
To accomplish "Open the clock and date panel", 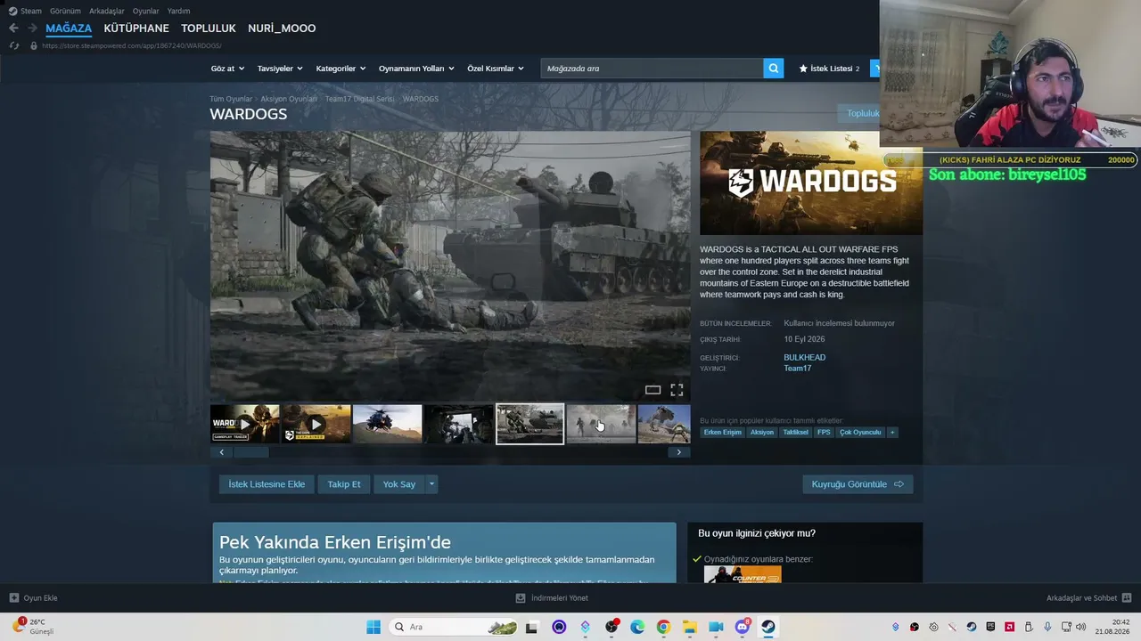I will (x=1114, y=627).
